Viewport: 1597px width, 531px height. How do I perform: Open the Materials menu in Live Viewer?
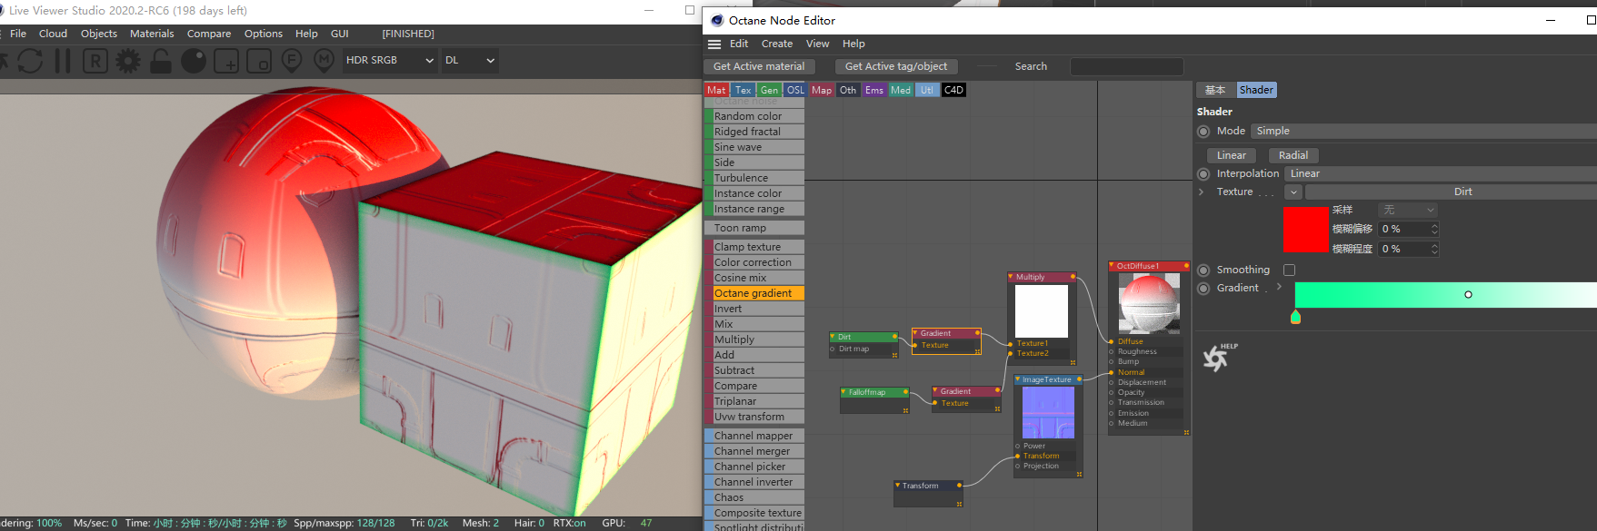152,34
